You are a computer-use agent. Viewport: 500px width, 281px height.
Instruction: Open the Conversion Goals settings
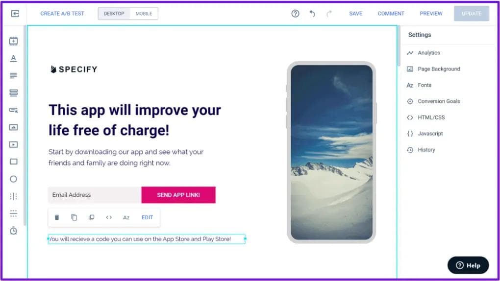(438, 101)
